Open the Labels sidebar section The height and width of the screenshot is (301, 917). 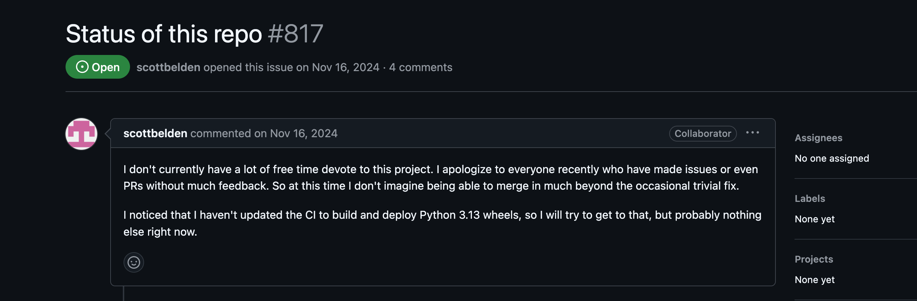pos(810,199)
